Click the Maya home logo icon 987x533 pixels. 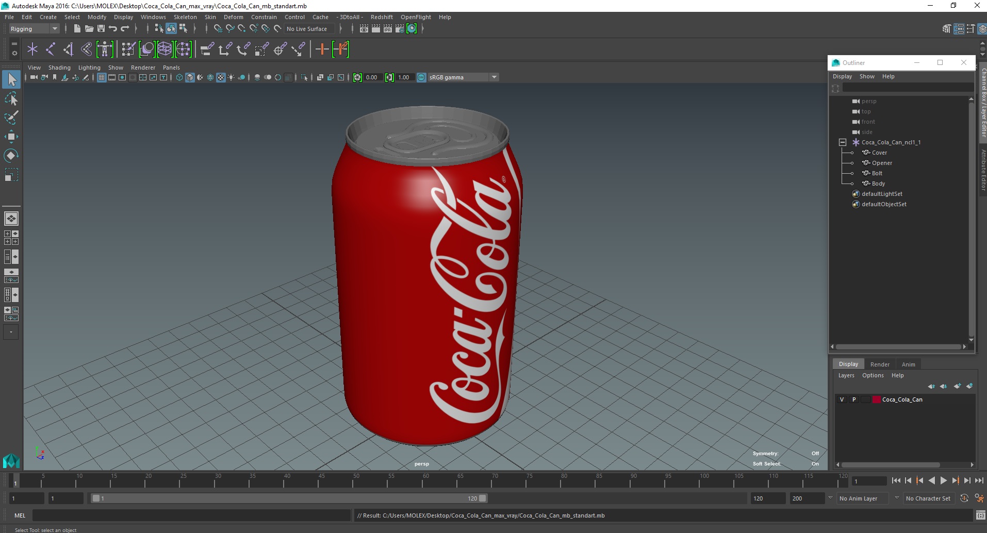point(11,460)
